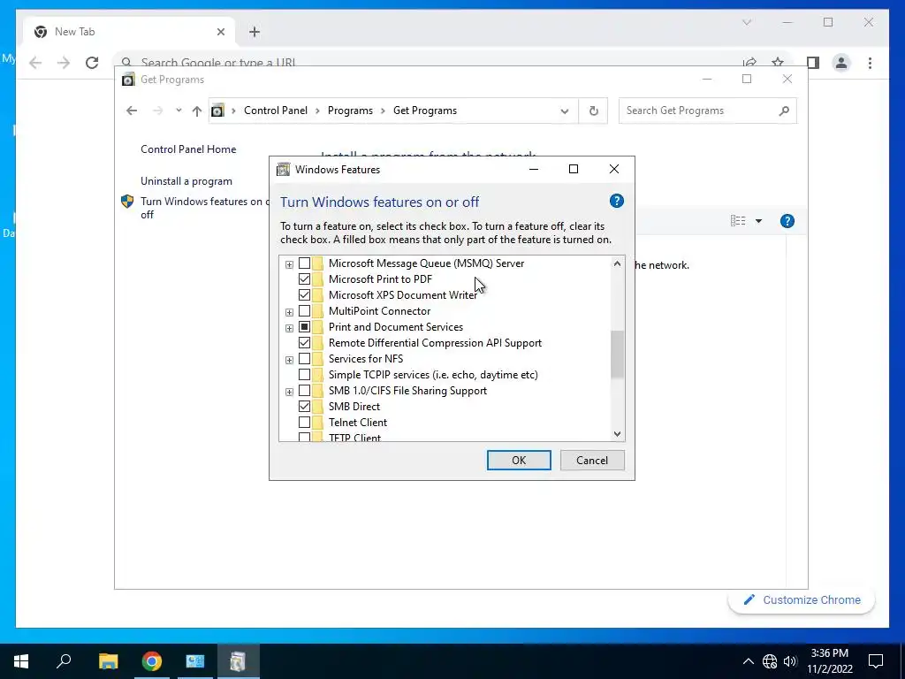
Task: Uncheck Remote Differential Compression API Support
Action: [x=304, y=343]
